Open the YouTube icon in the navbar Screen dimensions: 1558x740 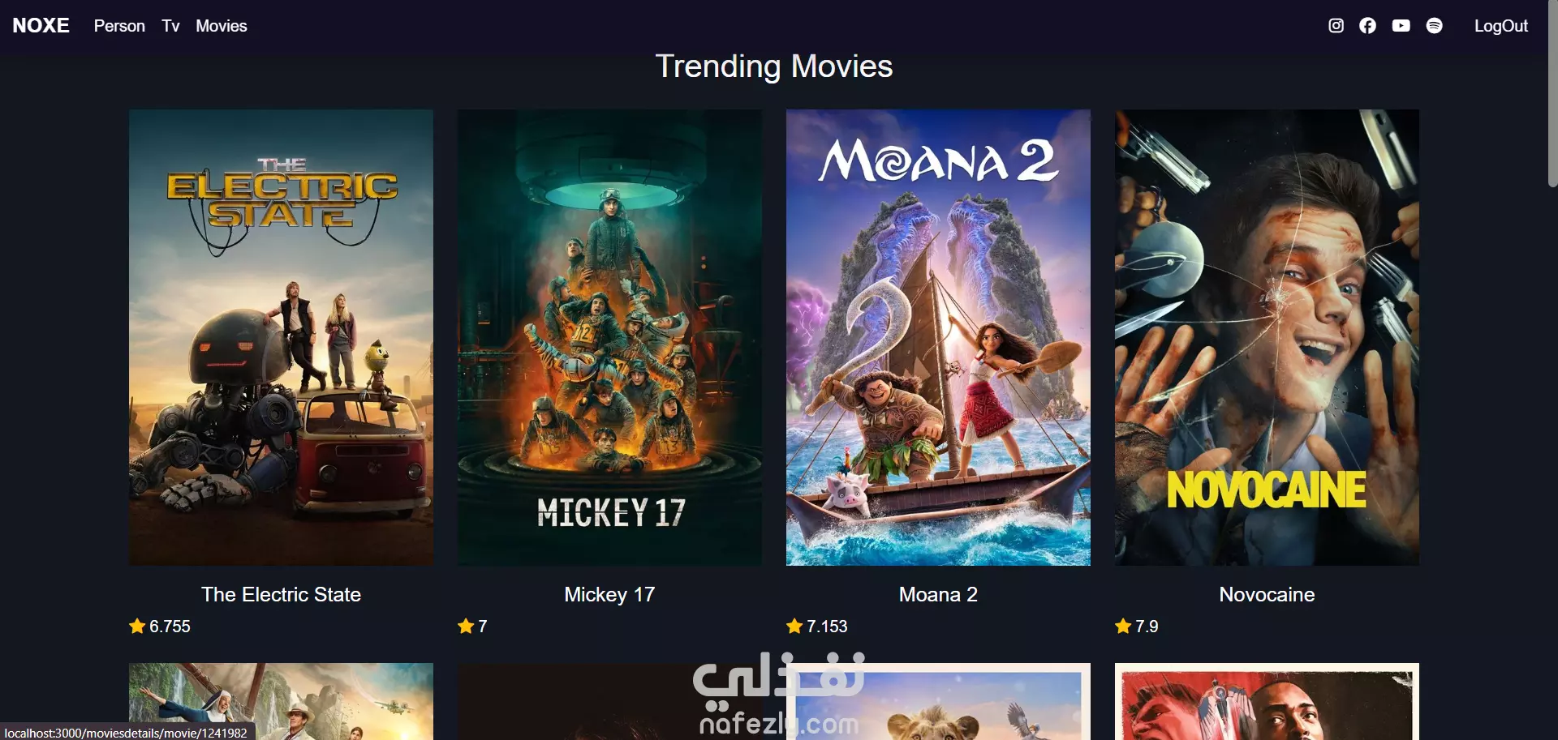pos(1401,26)
